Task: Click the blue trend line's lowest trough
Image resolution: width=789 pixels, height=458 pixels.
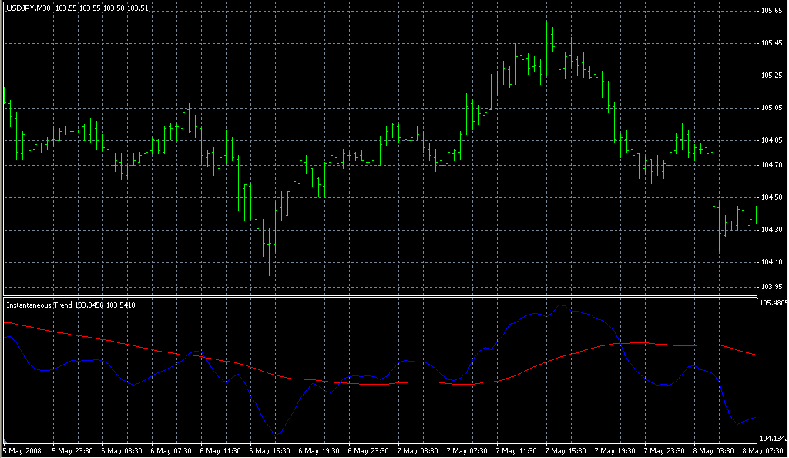Action: pos(276,435)
